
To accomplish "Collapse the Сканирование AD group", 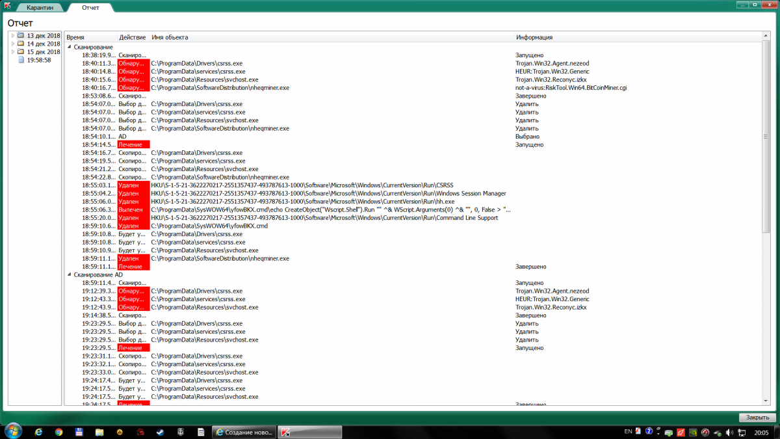I will 70,274.
